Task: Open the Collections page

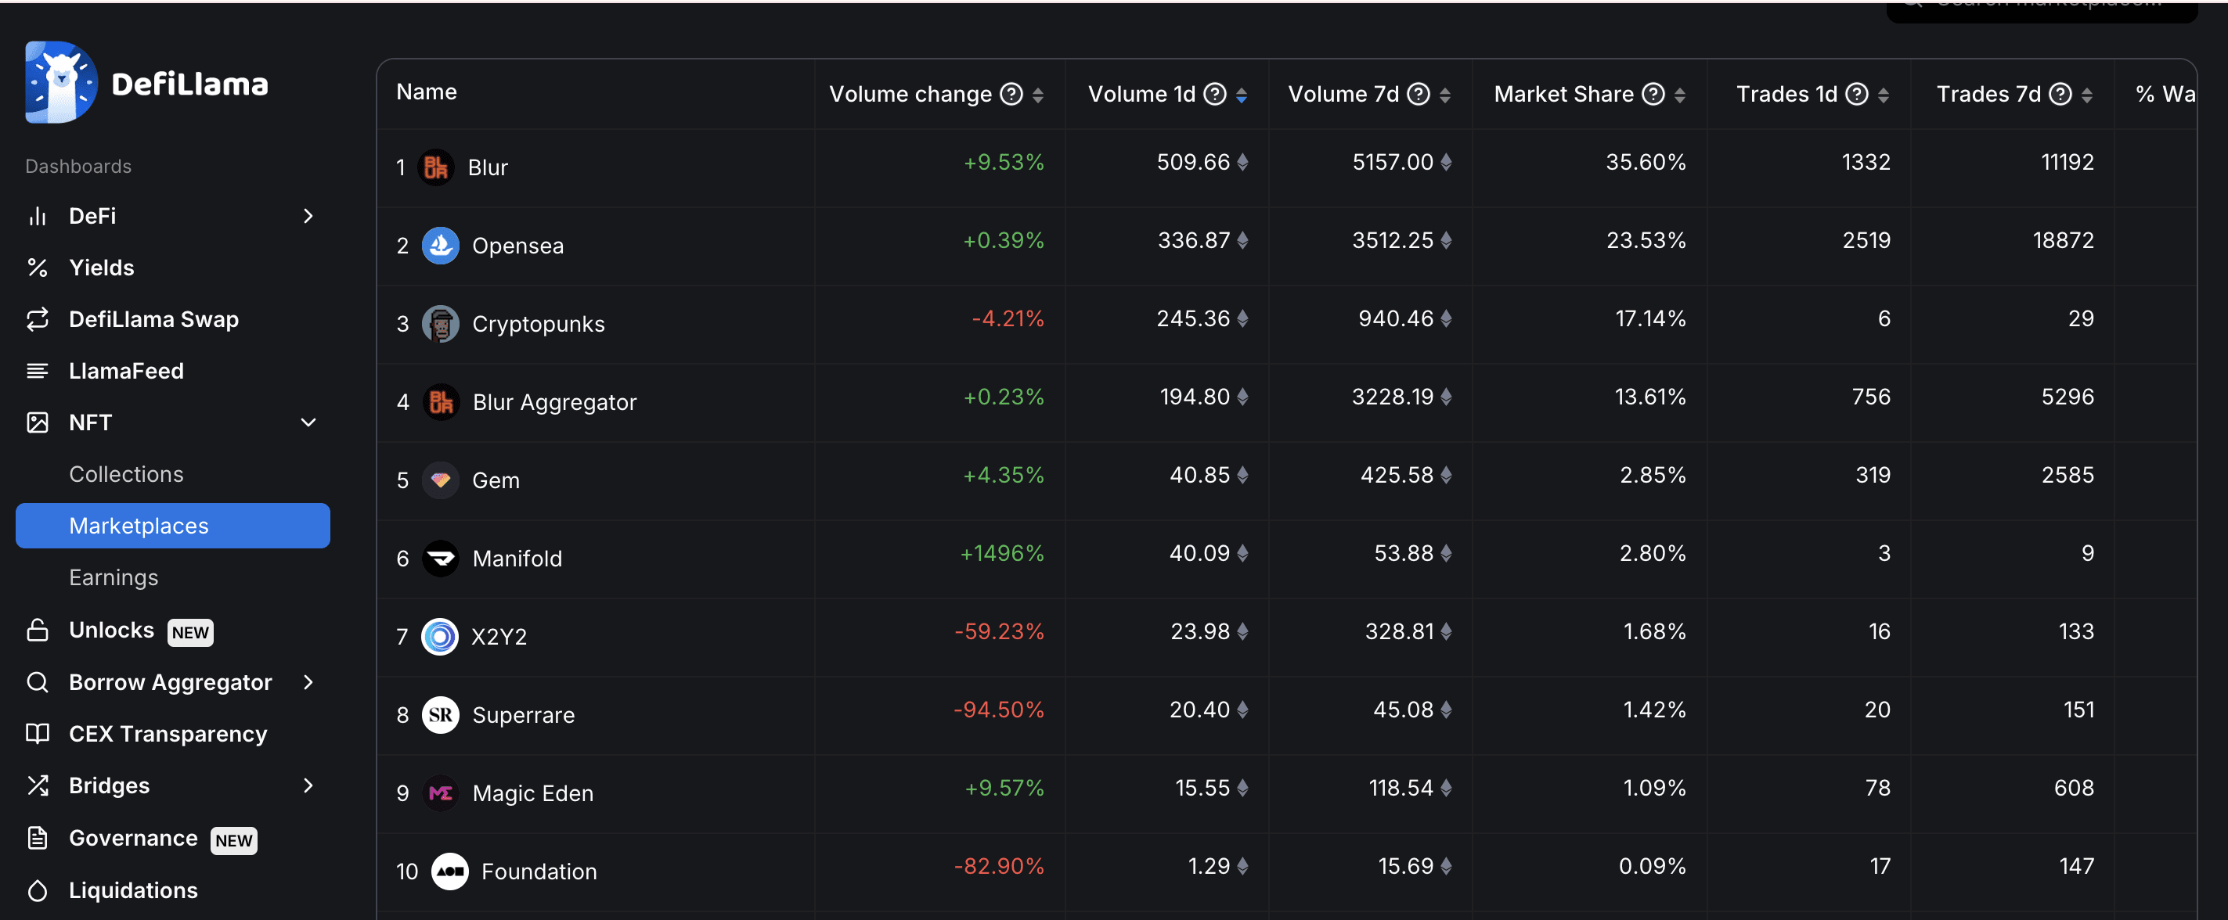Action: click(126, 474)
